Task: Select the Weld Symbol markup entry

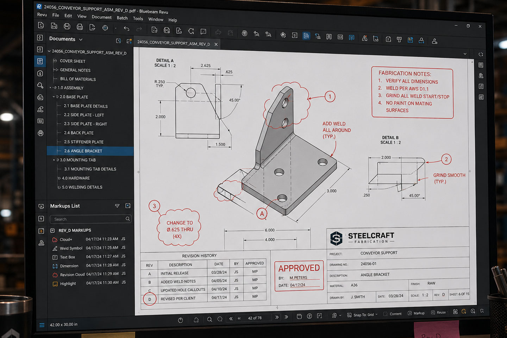Action: (x=89, y=248)
